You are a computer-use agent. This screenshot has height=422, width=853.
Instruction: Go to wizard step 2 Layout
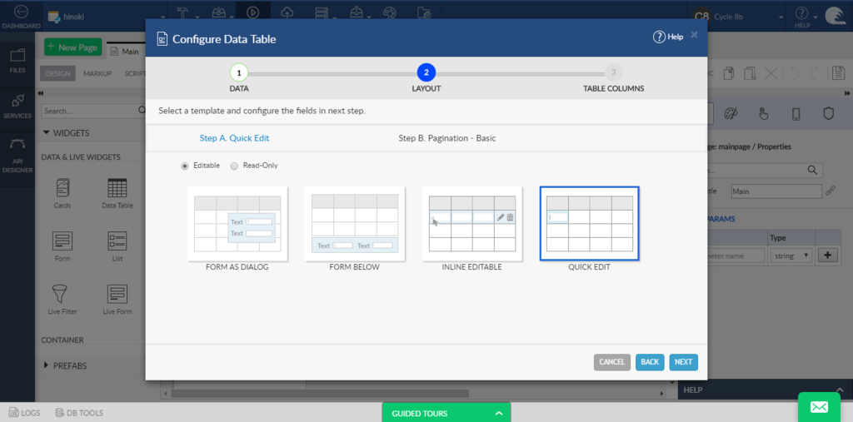point(426,72)
